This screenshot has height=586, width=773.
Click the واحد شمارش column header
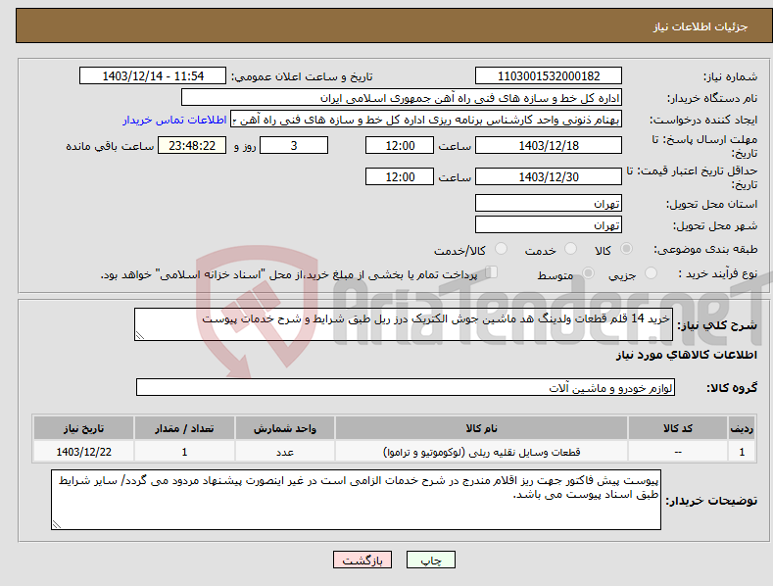(x=285, y=428)
